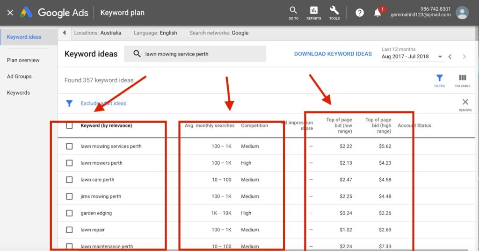
Task: Open the notifications bell
Action: coord(377,13)
